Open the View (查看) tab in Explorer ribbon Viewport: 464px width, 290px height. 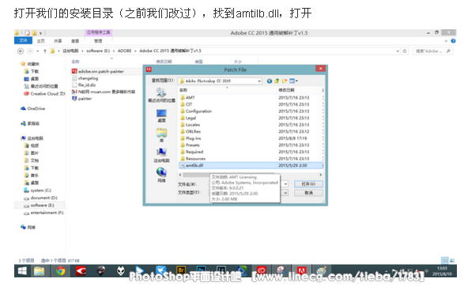[x=75, y=41]
